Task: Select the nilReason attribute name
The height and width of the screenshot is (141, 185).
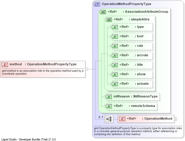Action: [122, 96]
